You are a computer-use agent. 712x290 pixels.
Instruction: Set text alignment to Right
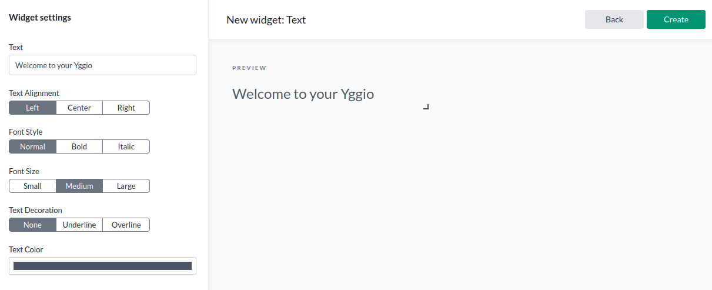(x=126, y=108)
